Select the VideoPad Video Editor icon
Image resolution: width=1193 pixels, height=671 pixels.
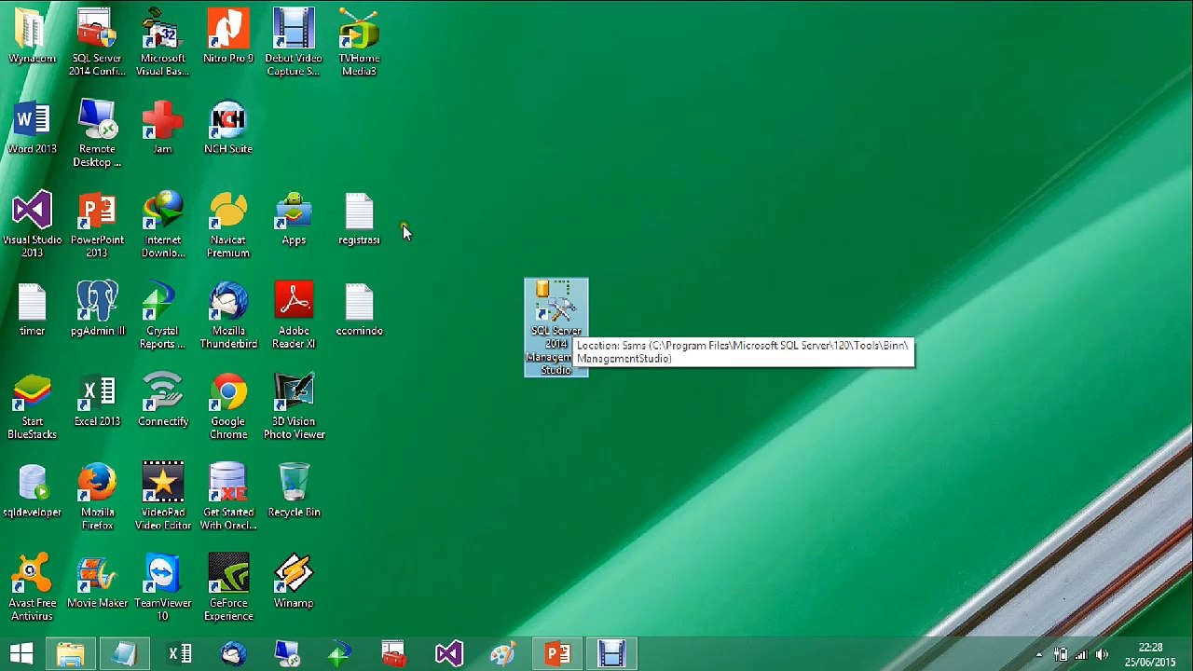[163, 496]
